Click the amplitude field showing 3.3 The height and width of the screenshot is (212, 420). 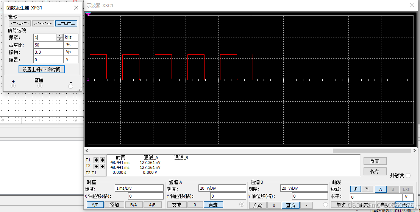[48, 52]
